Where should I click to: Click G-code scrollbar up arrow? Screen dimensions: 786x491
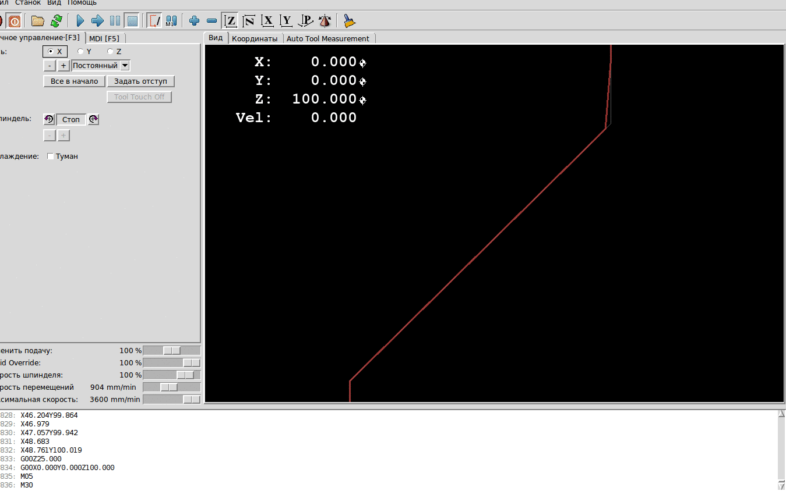(x=781, y=414)
